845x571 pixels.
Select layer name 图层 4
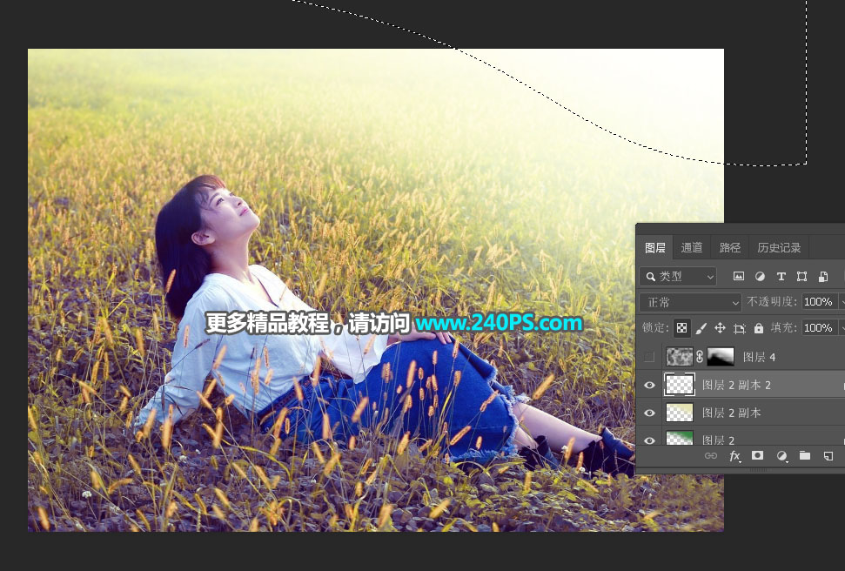click(x=759, y=357)
